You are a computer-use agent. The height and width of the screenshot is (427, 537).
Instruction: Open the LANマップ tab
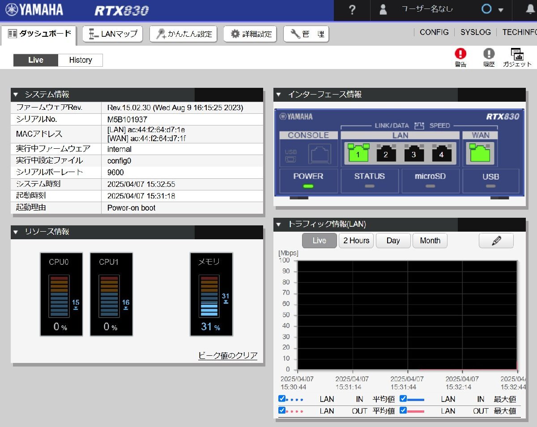[x=112, y=34]
